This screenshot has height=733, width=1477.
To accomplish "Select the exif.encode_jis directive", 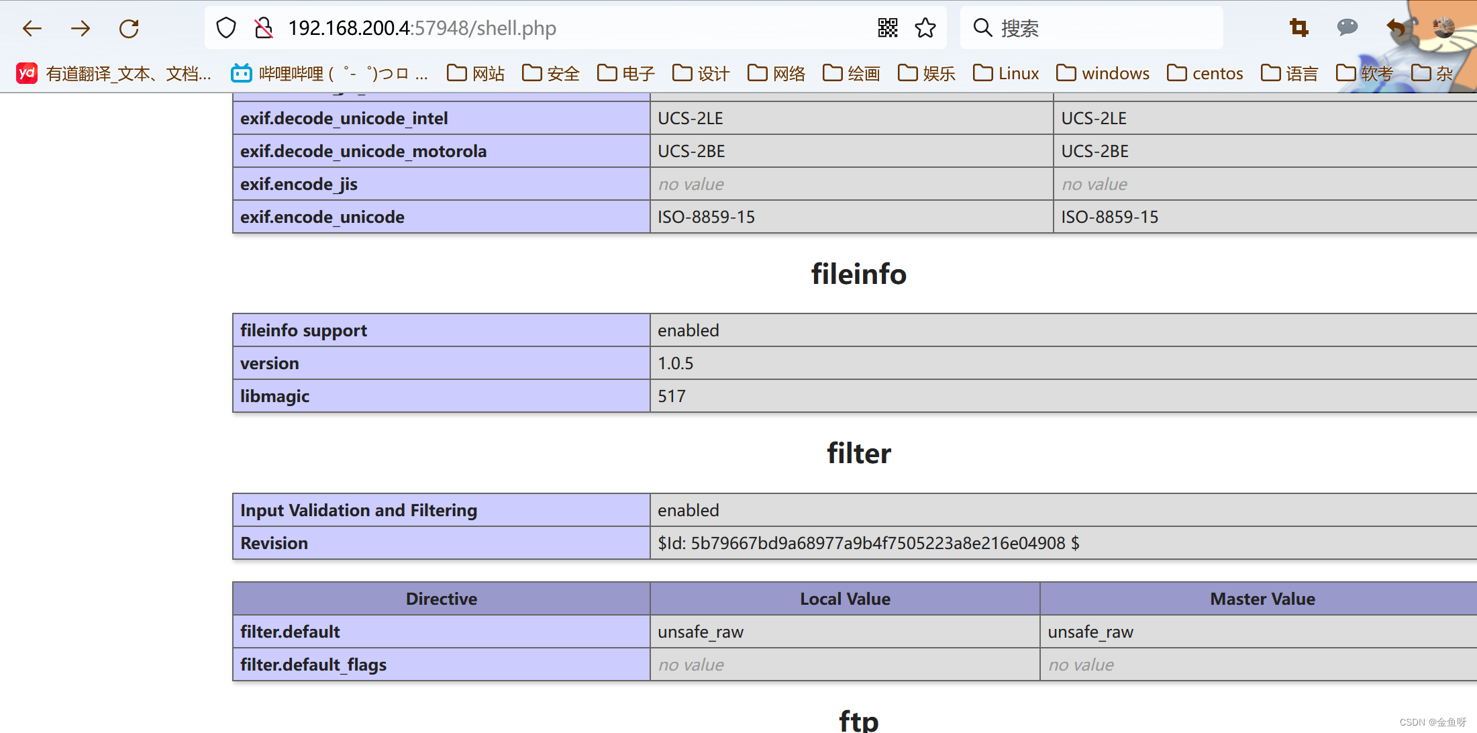I will [x=299, y=184].
